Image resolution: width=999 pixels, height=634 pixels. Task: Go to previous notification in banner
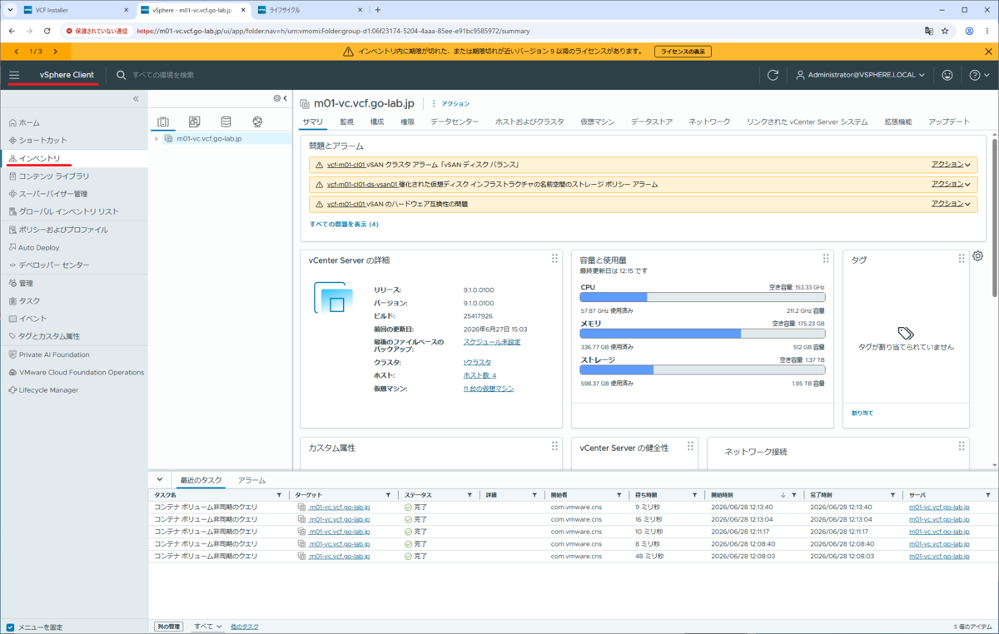[x=17, y=52]
